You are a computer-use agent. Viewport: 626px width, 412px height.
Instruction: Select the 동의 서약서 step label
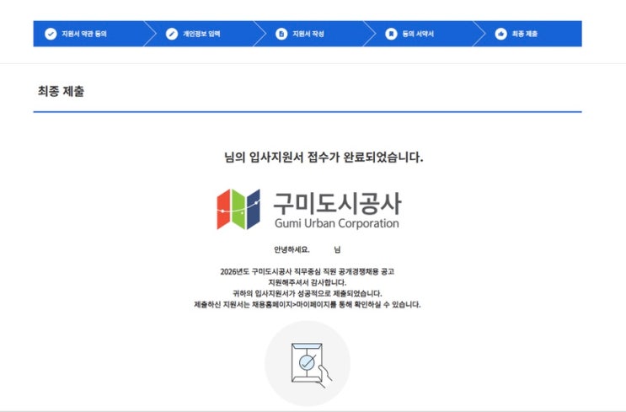418,34
